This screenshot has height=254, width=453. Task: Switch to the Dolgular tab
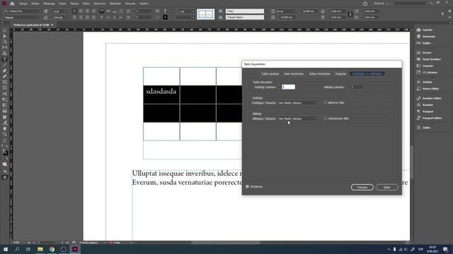[340, 73]
